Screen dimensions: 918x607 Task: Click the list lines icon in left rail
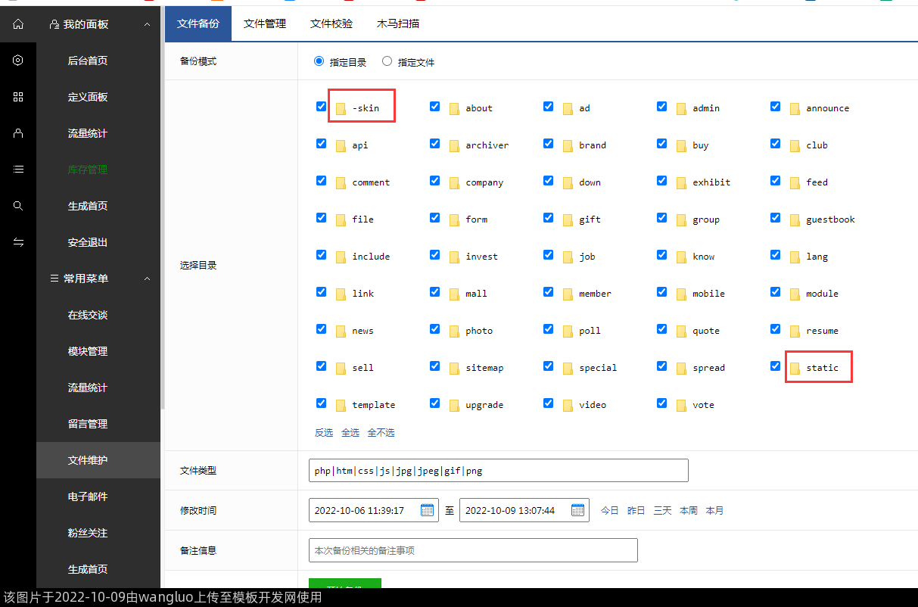click(x=18, y=170)
